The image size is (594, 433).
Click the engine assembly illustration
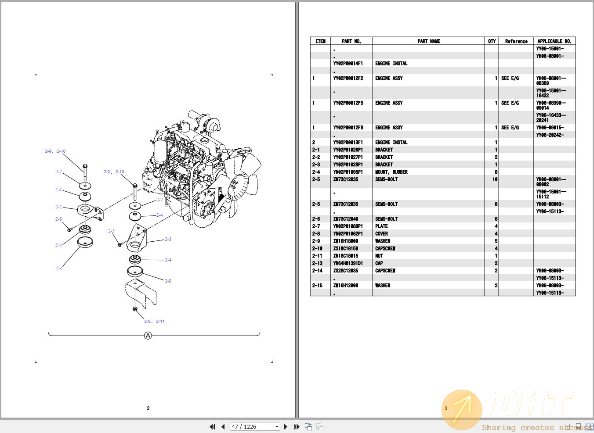(202, 169)
